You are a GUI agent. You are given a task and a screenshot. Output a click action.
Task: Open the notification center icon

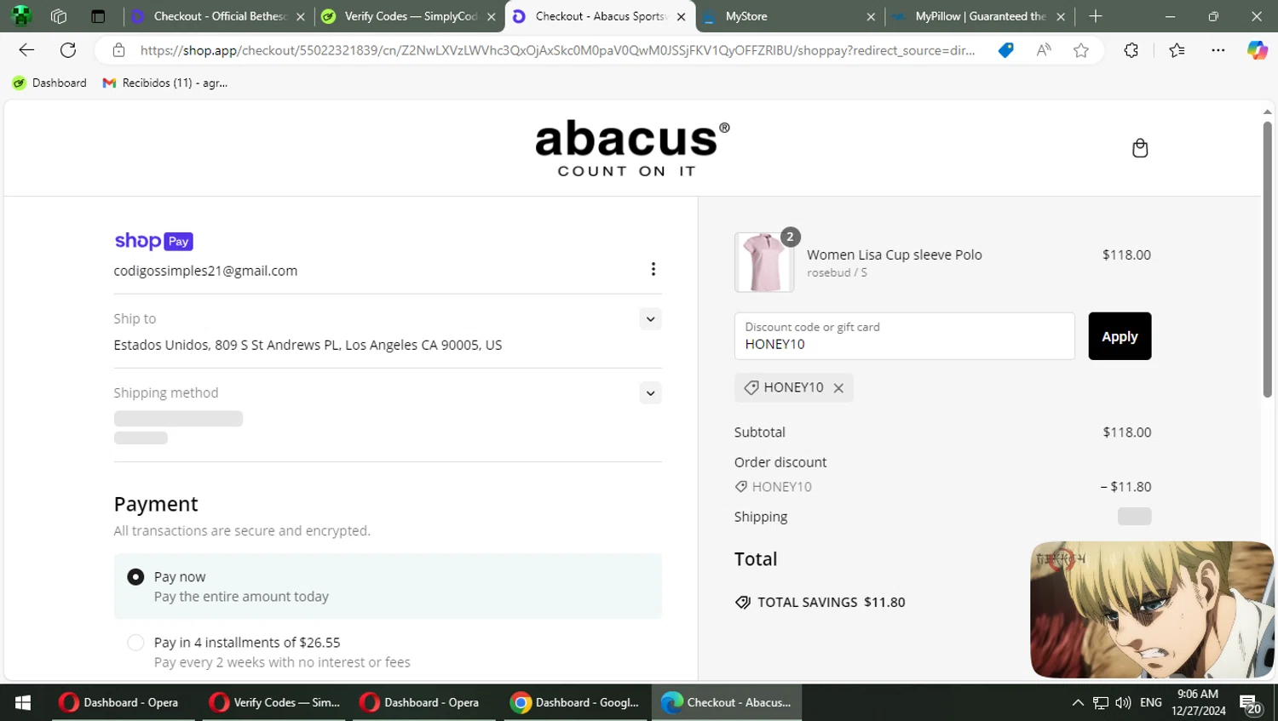pyautogui.click(x=1251, y=704)
